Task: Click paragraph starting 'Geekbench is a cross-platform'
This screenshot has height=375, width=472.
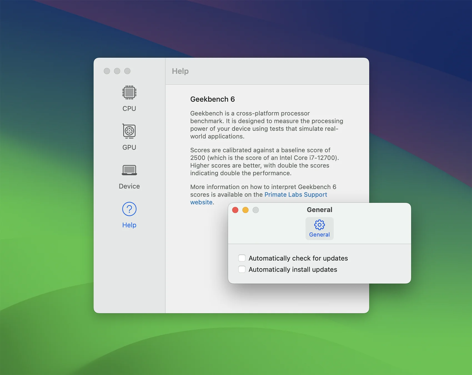Action: [267, 125]
